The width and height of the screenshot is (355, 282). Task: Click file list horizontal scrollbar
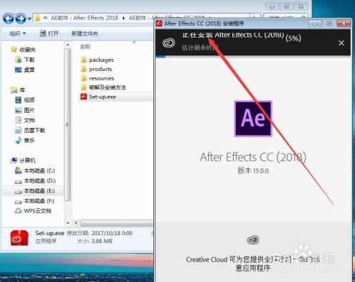117,223
